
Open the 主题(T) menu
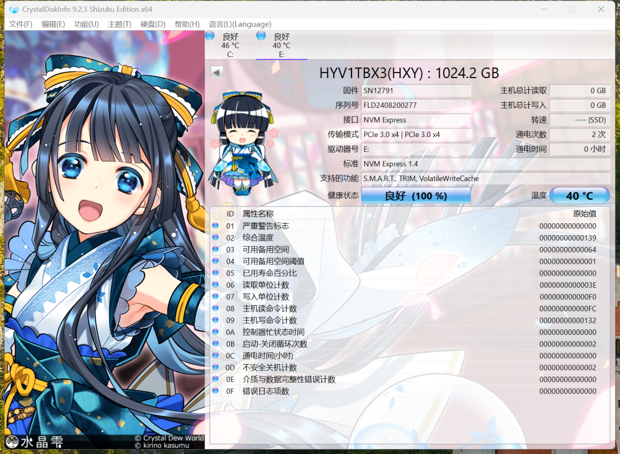tap(120, 24)
